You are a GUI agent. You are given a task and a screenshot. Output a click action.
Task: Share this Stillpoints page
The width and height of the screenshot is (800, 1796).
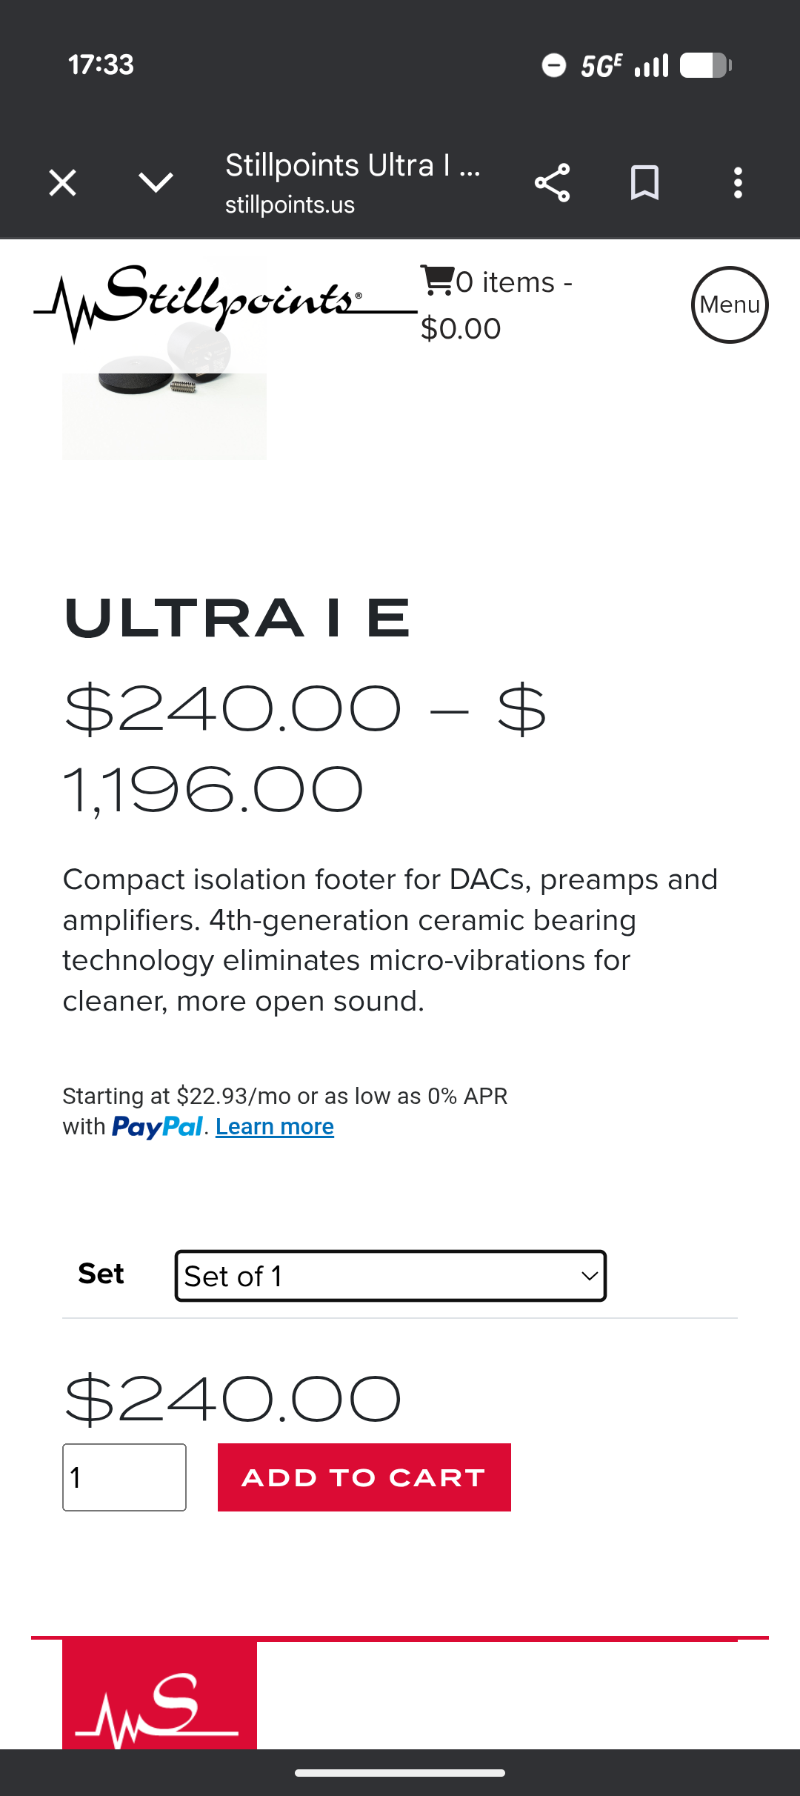click(552, 182)
